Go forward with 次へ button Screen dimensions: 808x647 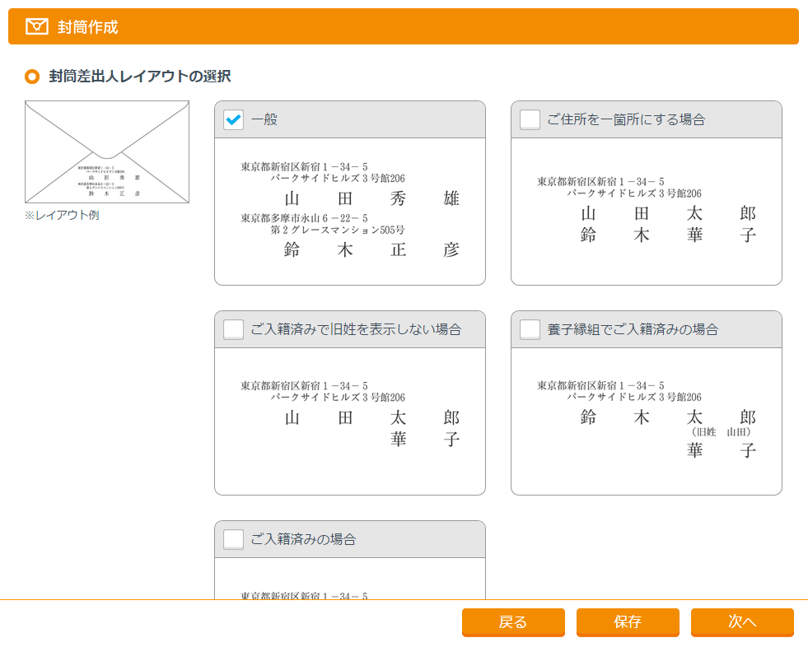[x=742, y=622]
